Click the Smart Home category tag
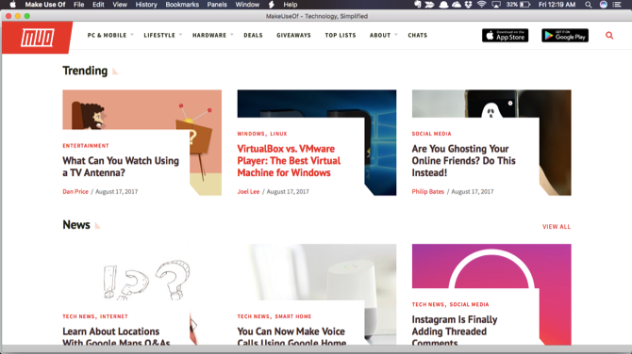The width and height of the screenshot is (632, 354). tap(293, 316)
